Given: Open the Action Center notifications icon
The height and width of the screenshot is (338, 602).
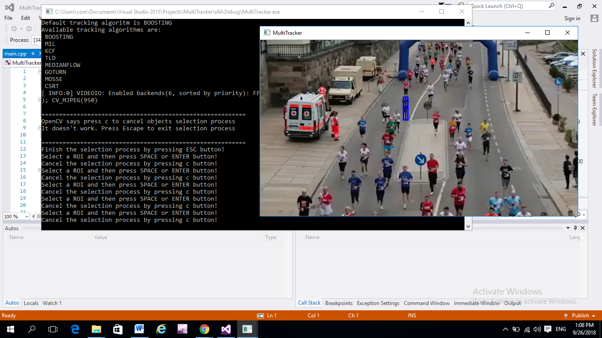Looking at the screenshot, I should click(x=548, y=329).
